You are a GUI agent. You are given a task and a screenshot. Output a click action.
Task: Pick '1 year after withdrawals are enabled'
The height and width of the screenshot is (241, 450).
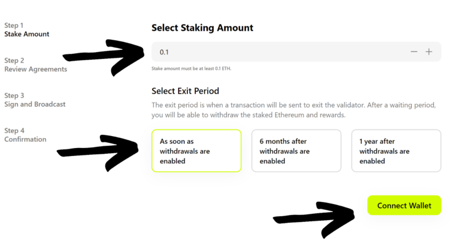tap(396, 151)
